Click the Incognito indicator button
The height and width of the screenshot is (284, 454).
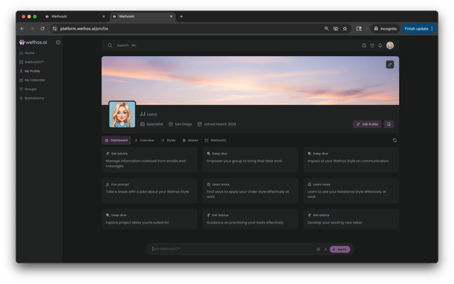(385, 28)
